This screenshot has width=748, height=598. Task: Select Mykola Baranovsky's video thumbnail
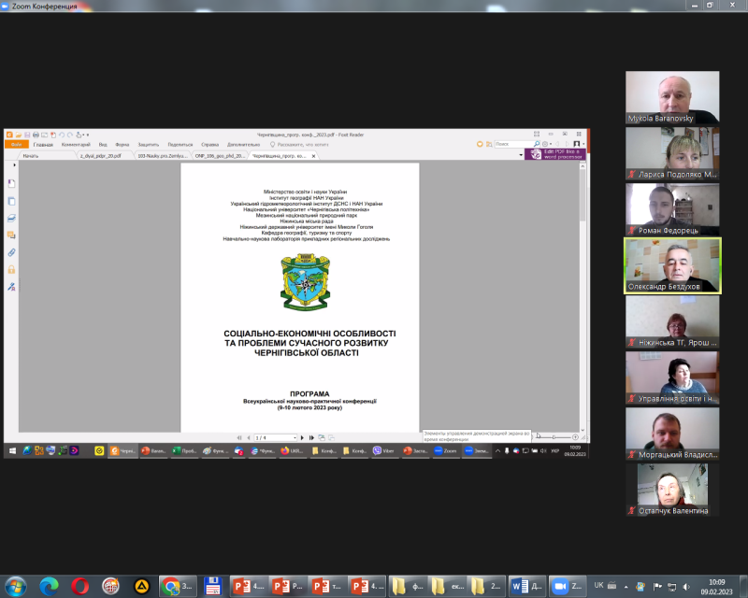pos(672,97)
